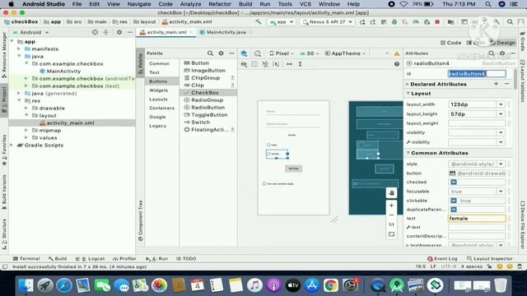527x296 pixels.
Task: Click the Debug app bug icon
Action: (394, 22)
